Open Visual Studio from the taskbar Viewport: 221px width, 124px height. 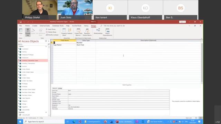point(80,122)
